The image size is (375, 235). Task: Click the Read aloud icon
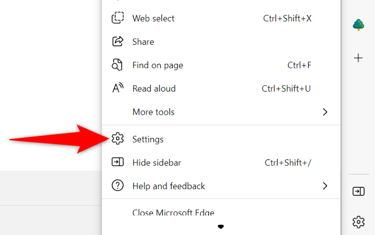(x=118, y=88)
